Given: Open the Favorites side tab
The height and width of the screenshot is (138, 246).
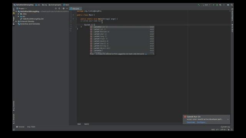Looking at the screenshot, I should pos(14,106).
